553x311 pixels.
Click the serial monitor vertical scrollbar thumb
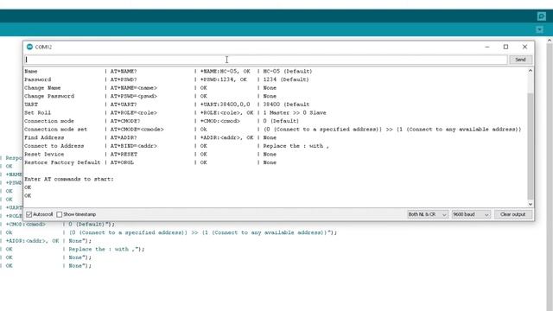click(530, 146)
